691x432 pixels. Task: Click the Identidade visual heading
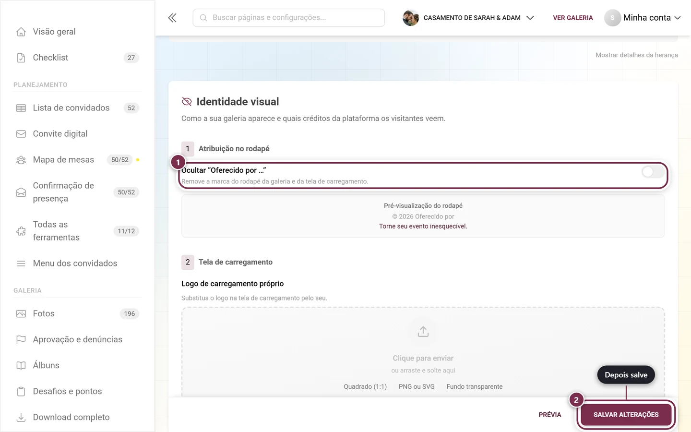coord(238,102)
